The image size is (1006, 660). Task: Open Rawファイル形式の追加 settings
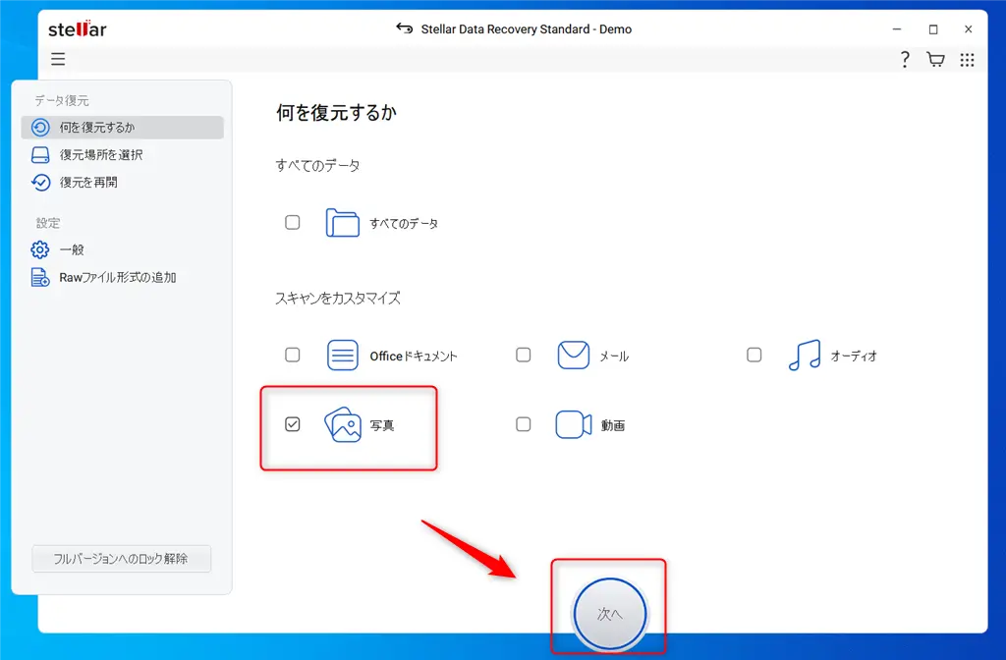tap(120, 277)
